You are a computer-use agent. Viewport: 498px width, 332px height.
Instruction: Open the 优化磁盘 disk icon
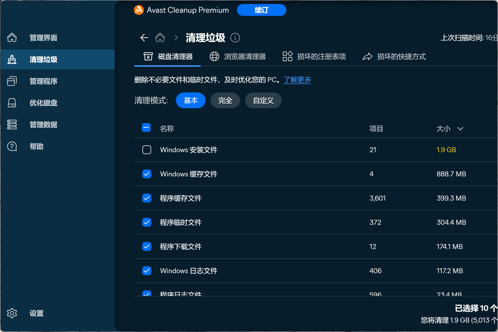[12, 103]
